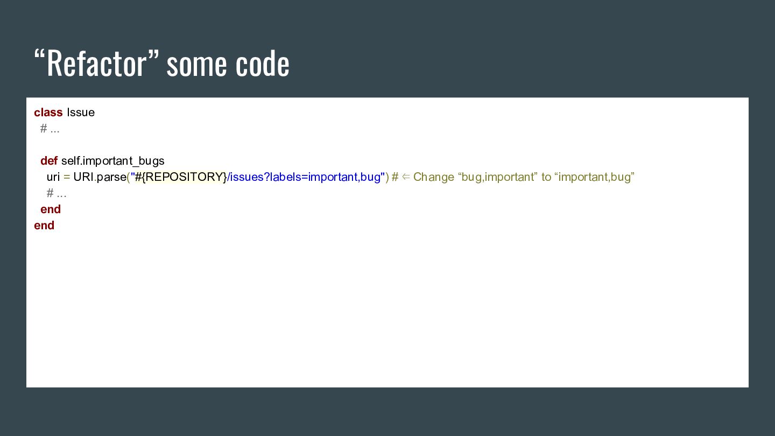The height and width of the screenshot is (436, 775).
Task: Click the 'uri' variable name
Action: point(53,177)
